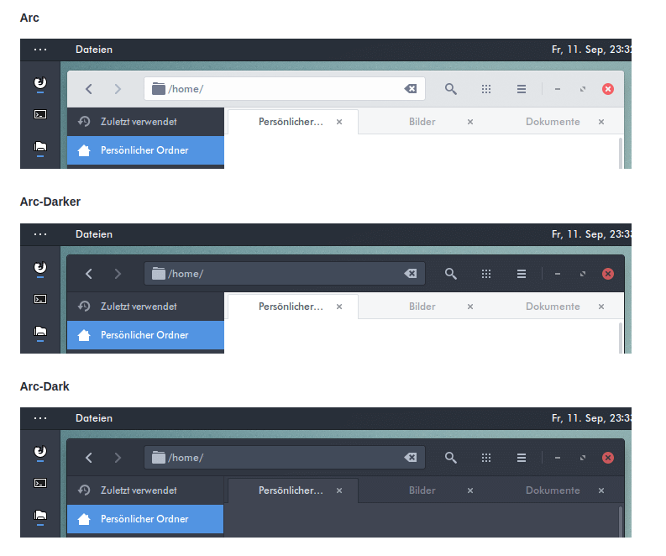Click the /home/ path field in Arc-Darker window
Viewport: 666px width, 556px height.
pyautogui.click(x=285, y=274)
